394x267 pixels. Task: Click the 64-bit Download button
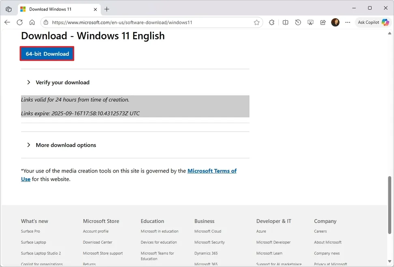point(47,54)
